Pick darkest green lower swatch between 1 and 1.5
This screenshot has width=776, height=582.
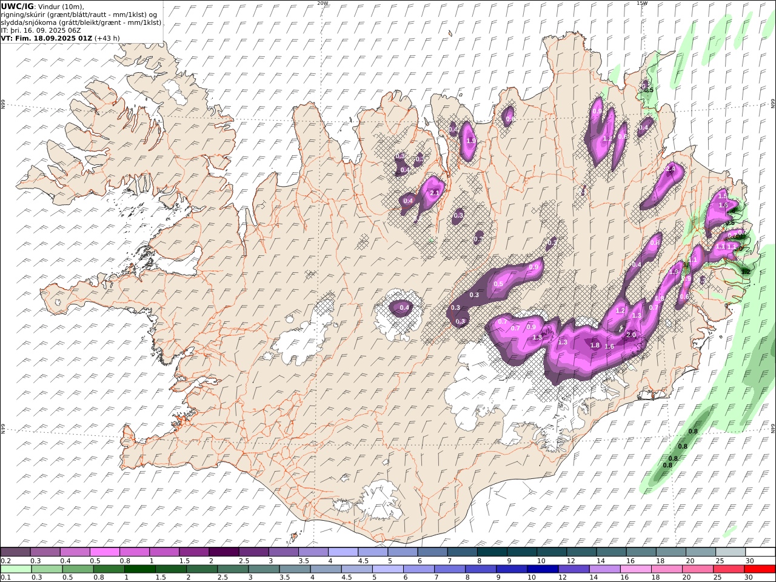tap(139, 569)
